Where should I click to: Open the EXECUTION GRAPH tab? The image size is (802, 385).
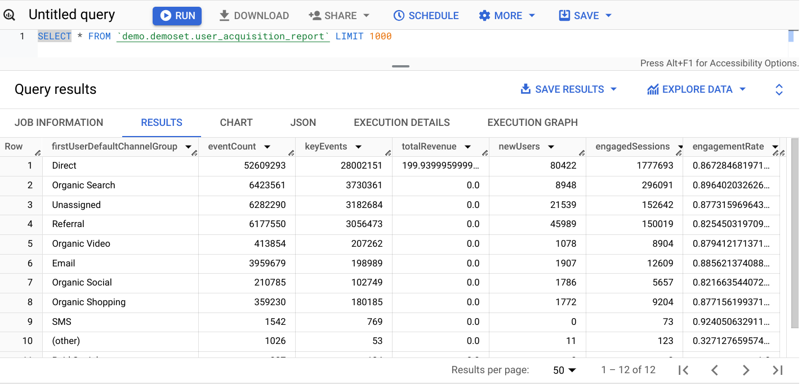tap(532, 123)
